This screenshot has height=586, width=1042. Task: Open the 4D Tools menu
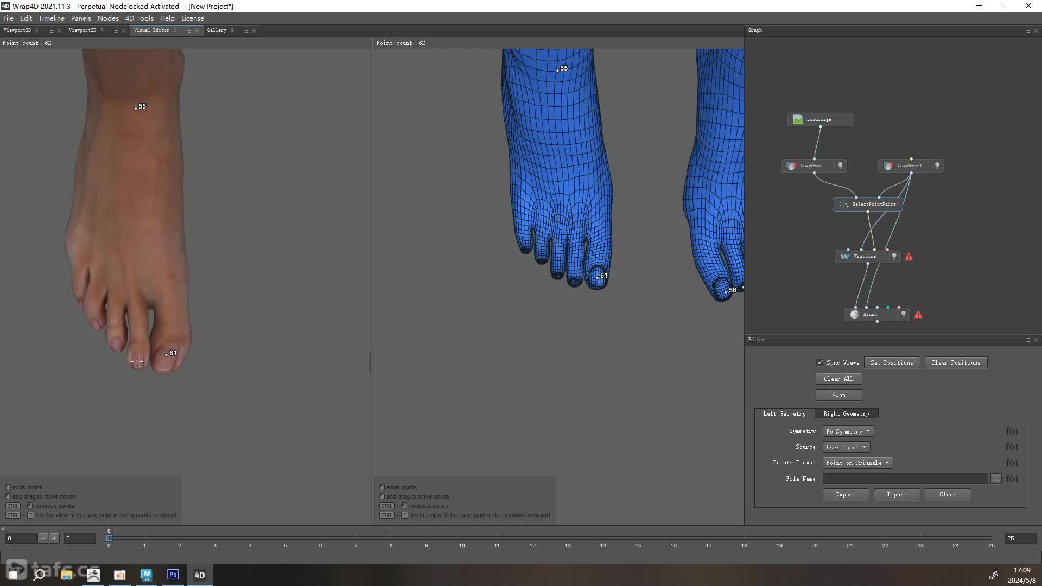pyautogui.click(x=139, y=18)
